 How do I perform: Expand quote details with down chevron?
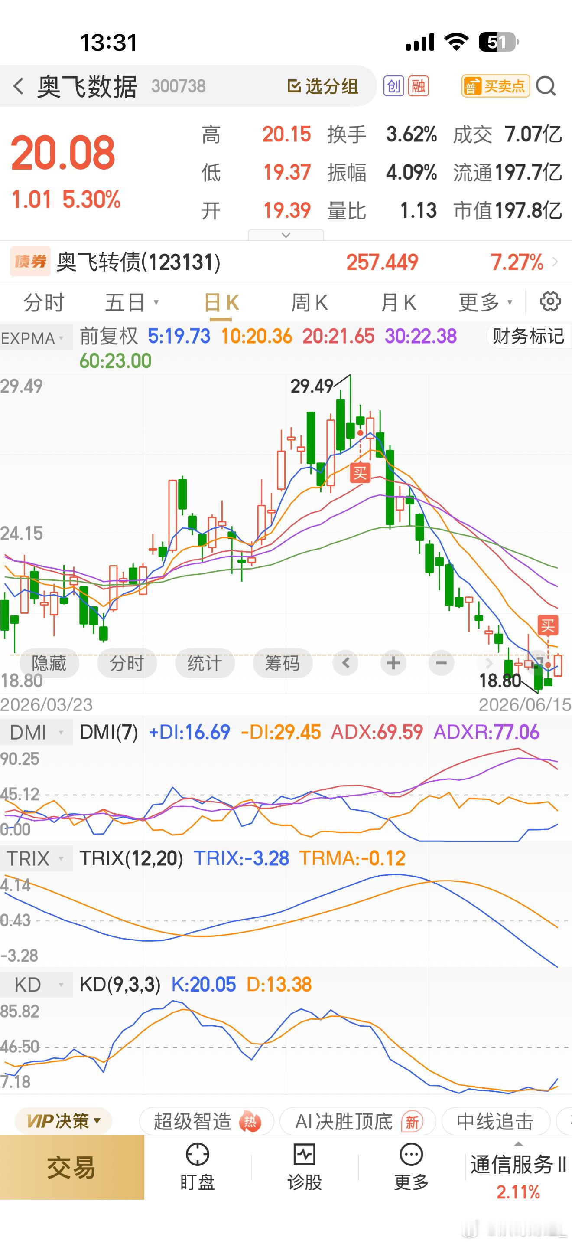(x=286, y=235)
